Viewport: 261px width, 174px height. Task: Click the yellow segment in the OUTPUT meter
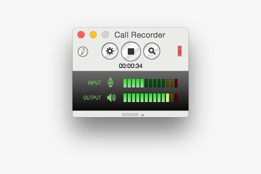[168, 98]
